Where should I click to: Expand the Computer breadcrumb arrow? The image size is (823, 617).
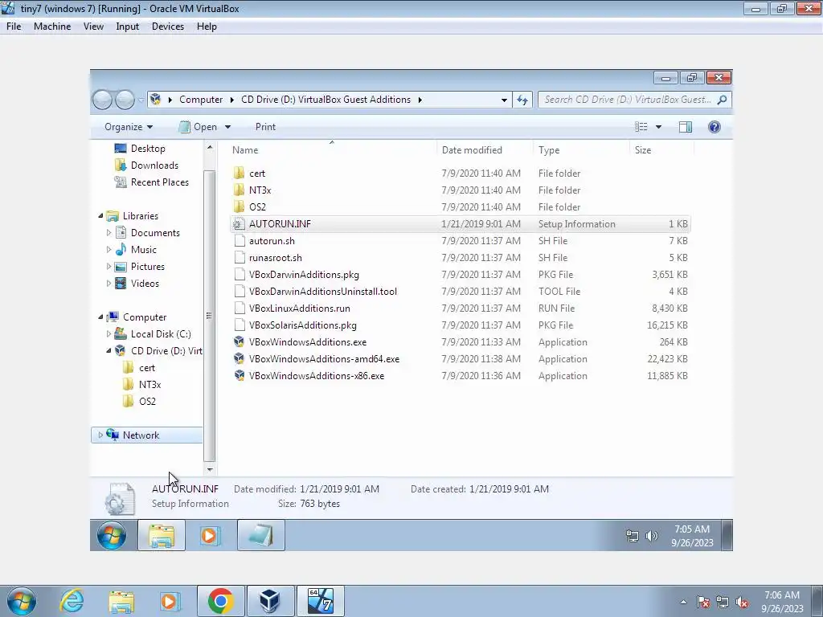[232, 100]
